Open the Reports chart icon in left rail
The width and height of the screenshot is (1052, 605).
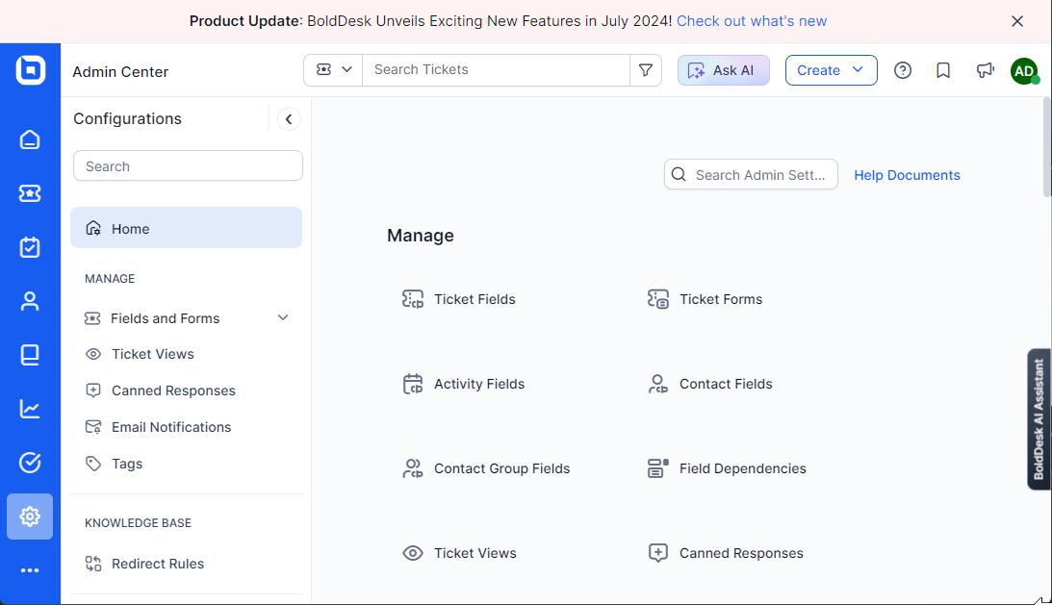[x=30, y=409]
